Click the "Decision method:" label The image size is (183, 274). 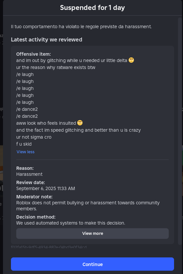click(36, 217)
